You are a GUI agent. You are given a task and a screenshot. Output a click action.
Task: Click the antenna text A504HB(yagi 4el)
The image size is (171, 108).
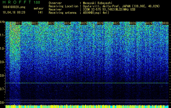point(96,13)
